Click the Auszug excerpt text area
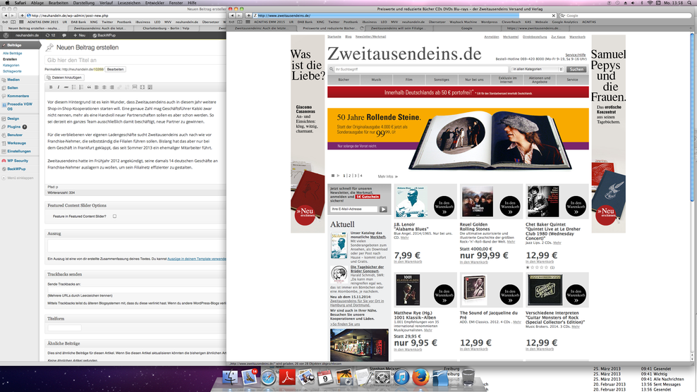The width and height of the screenshot is (697, 392). click(136, 246)
